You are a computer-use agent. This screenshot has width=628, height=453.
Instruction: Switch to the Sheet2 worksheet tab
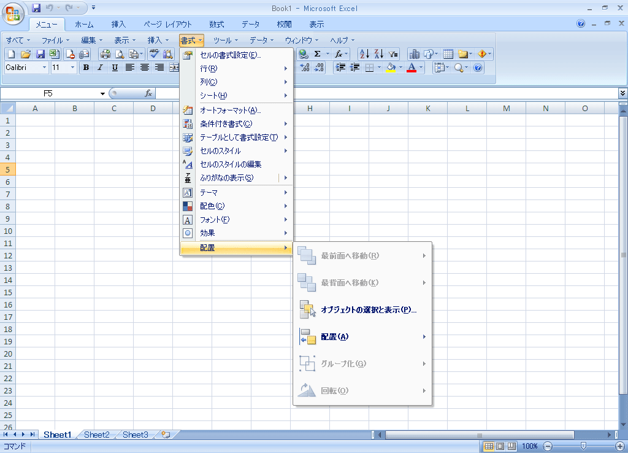(96, 435)
